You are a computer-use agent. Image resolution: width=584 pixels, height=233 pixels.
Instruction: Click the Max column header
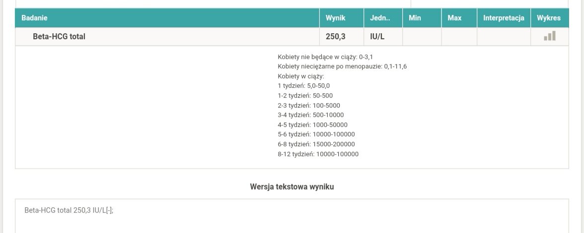[454, 18]
